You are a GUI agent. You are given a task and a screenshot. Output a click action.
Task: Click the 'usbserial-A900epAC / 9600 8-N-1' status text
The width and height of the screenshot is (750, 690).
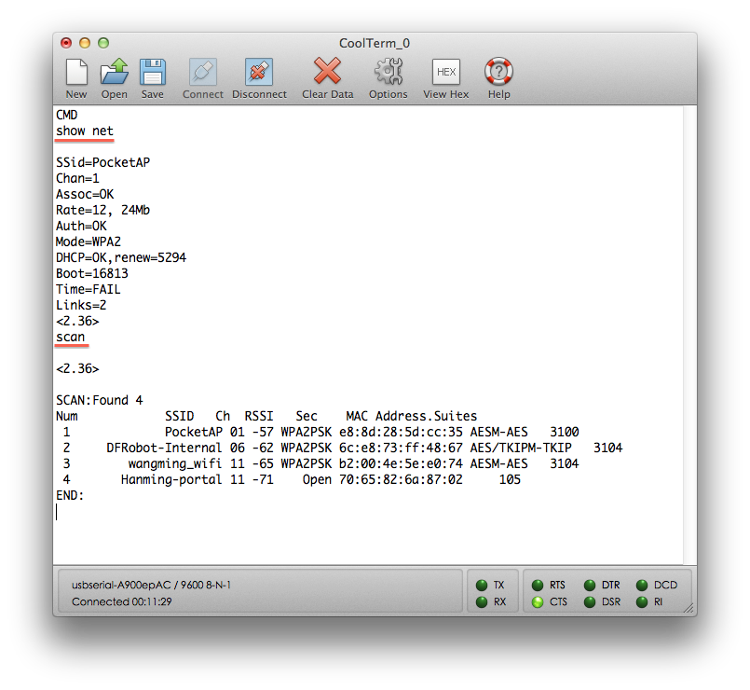[151, 586]
